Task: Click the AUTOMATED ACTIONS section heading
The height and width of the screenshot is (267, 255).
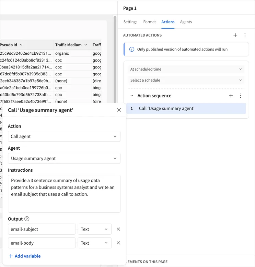Action: (x=142, y=35)
